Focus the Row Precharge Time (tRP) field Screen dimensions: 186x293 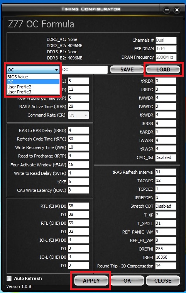pos(78,98)
